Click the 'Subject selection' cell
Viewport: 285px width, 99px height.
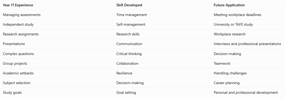17,83
